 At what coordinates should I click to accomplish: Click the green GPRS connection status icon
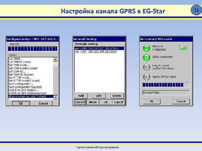147,57
